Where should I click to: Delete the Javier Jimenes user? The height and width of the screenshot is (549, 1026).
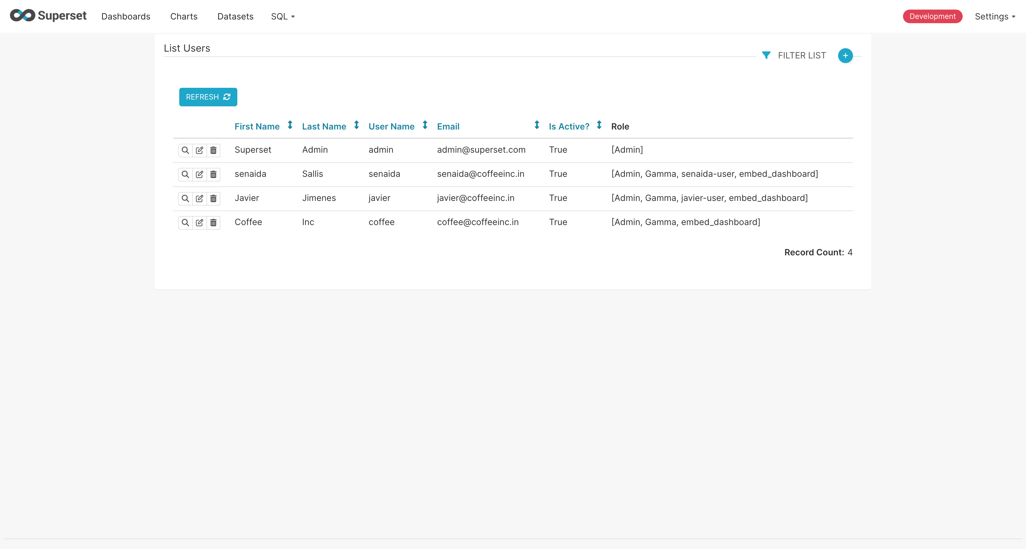[x=214, y=198]
